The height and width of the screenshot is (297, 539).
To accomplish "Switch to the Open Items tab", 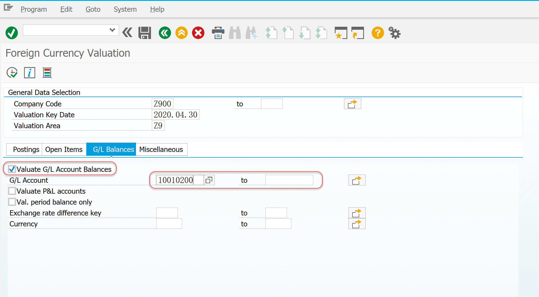I will click(64, 149).
